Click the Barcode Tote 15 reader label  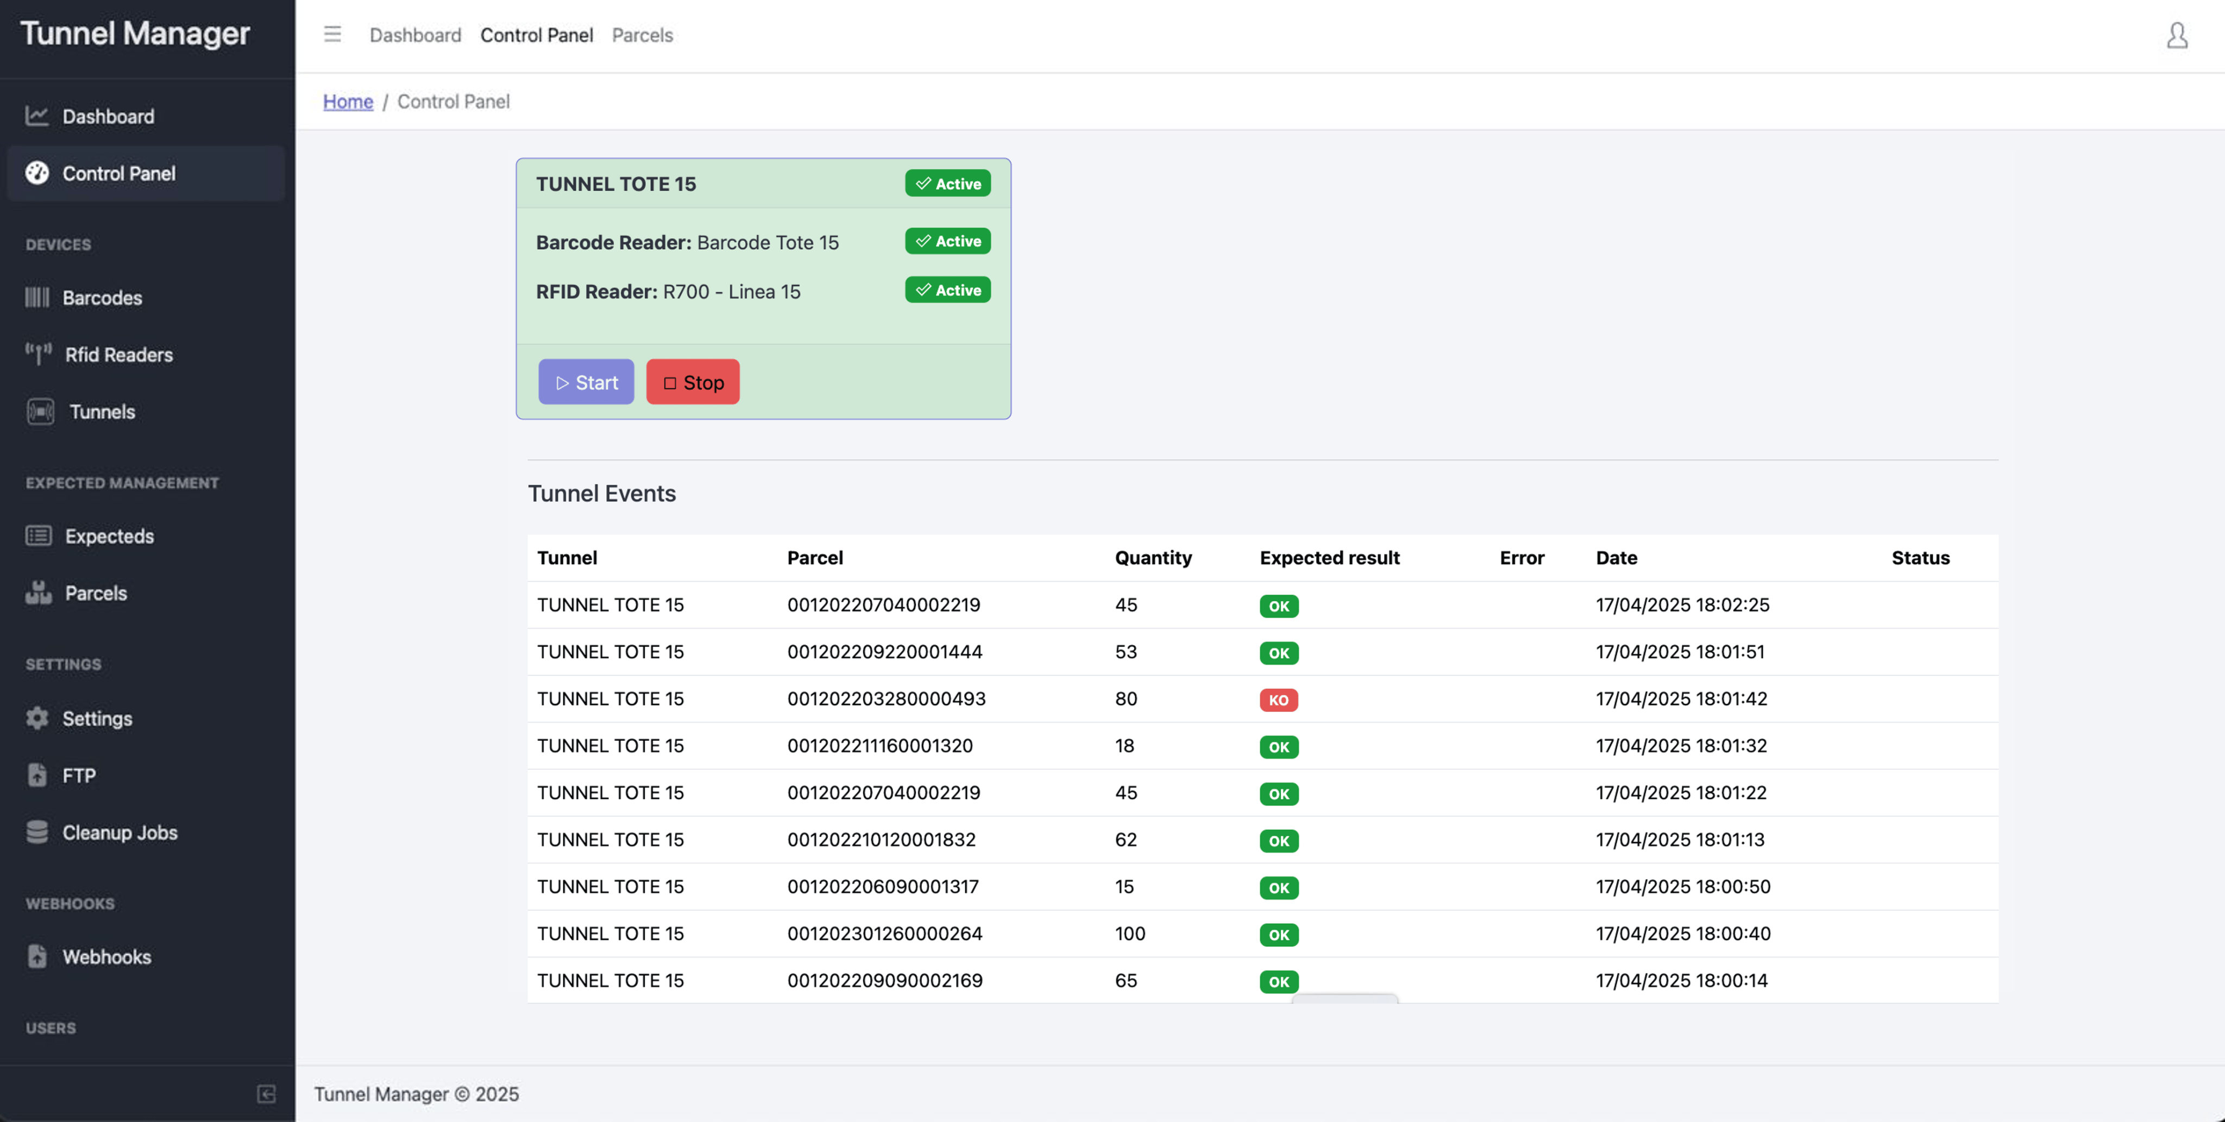coord(768,242)
